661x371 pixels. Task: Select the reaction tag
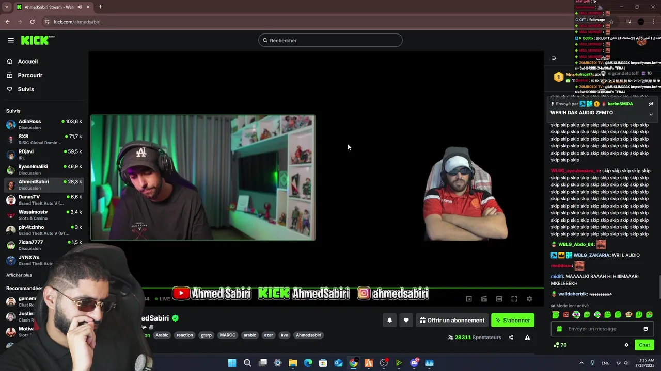pos(184,335)
